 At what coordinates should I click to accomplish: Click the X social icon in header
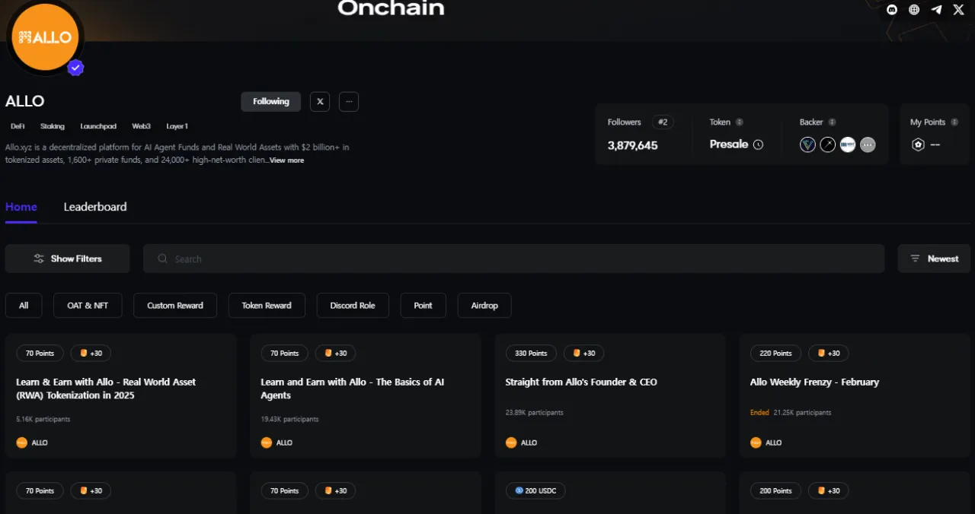(x=958, y=10)
